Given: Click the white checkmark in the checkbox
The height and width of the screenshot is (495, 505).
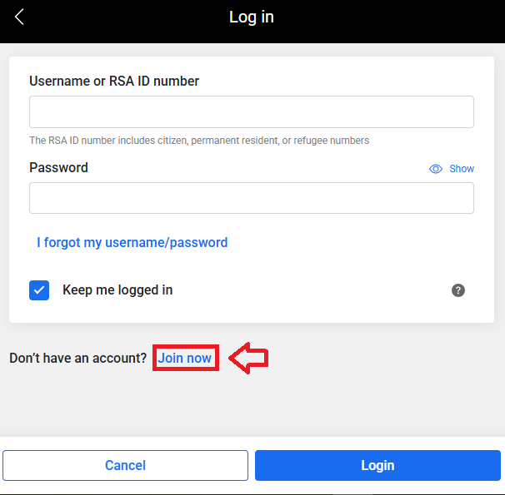Looking at the screenshot, I should click(x=39, y=290).
